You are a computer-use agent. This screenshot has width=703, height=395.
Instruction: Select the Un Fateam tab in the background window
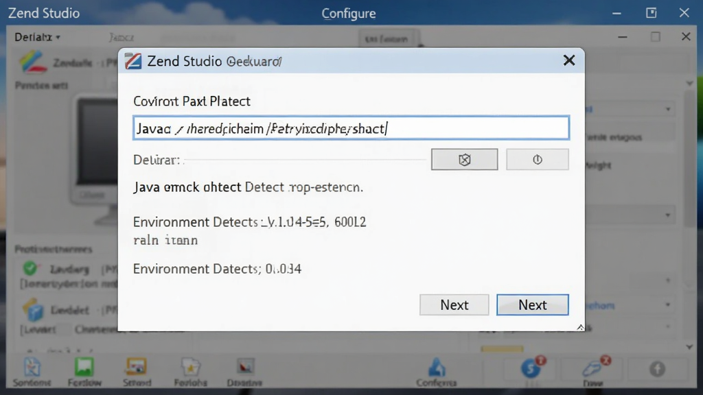[387, 39]
